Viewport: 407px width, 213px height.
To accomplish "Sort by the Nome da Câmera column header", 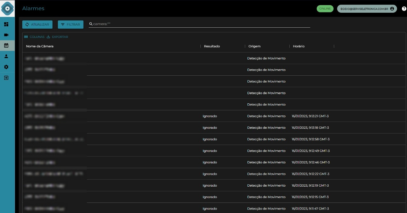I will click(x=40, y=46).
